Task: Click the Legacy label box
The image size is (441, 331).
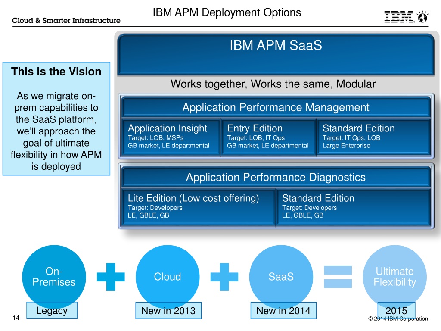Action: pos(52,310)
